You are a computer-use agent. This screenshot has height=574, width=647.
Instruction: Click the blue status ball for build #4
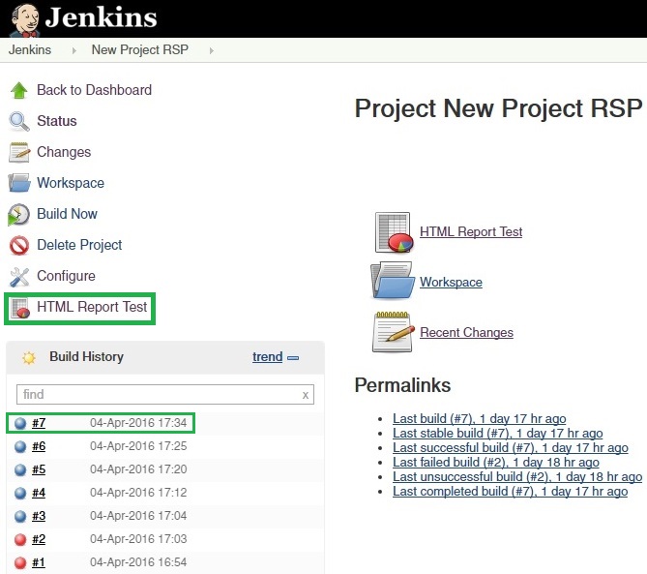click(20, 493)
